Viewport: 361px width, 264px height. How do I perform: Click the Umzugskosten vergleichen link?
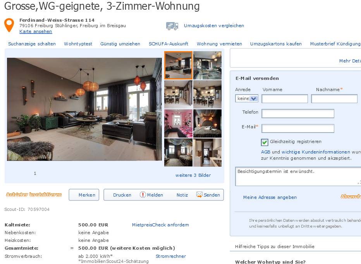[214, 26]
